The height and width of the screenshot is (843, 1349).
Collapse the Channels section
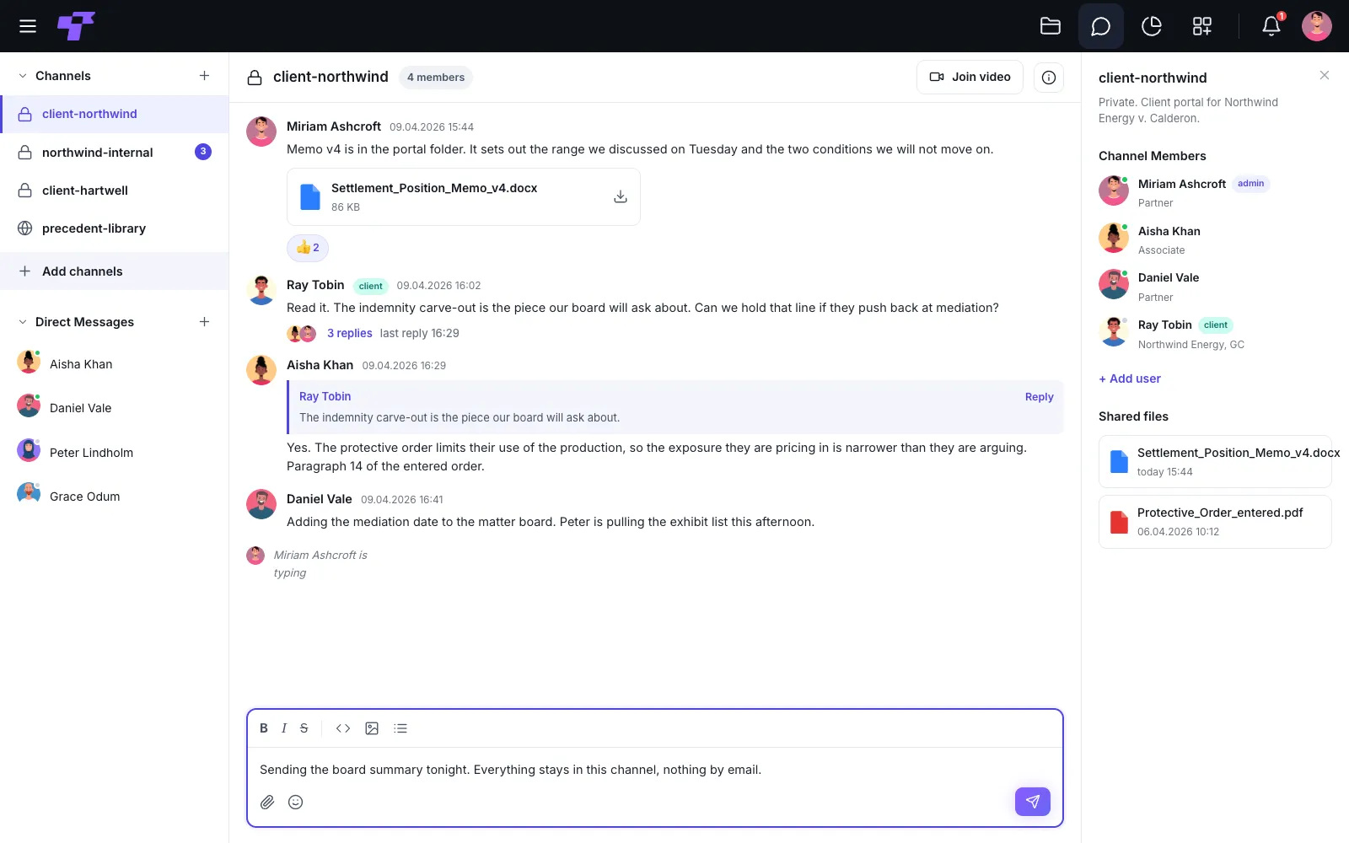point(23,76)
